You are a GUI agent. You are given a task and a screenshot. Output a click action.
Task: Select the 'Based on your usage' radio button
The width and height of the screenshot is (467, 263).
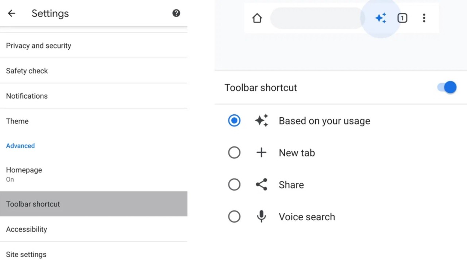tap(234, 121)
